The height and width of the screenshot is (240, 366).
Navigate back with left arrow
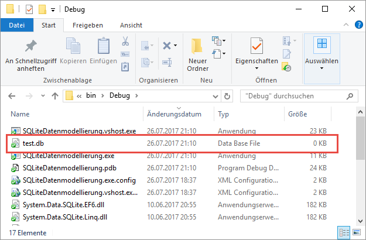12,96
